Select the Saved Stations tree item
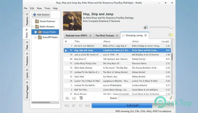 tap(45, 21)
